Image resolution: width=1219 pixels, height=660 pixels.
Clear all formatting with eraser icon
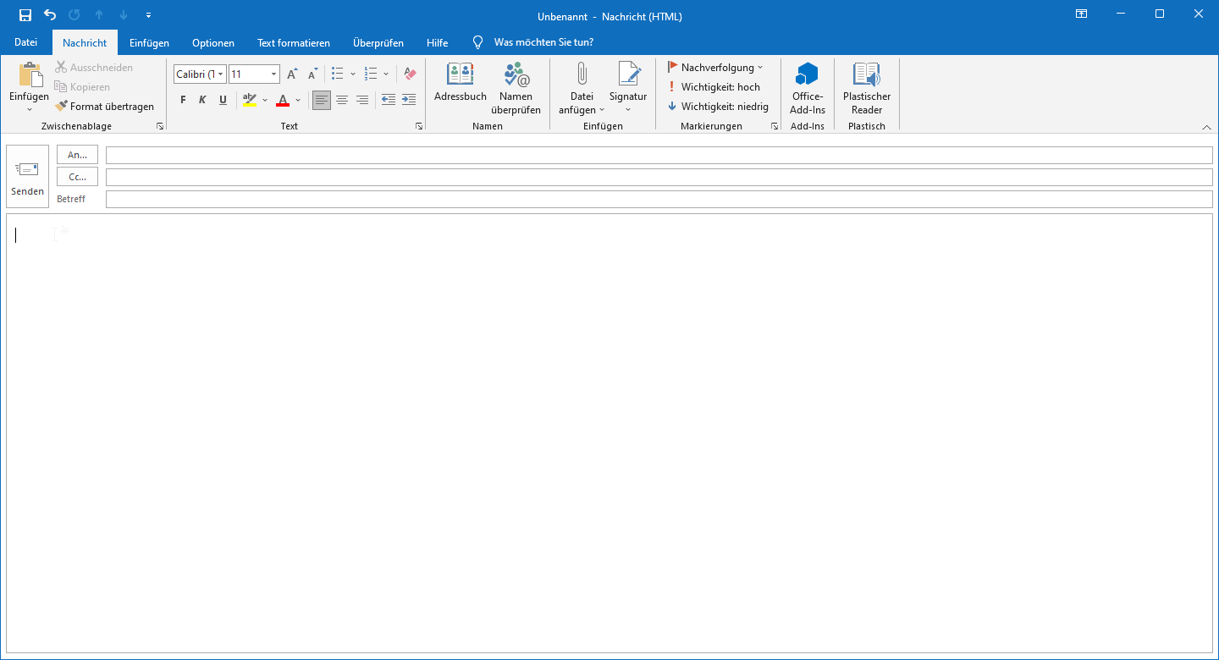(410, 74)
